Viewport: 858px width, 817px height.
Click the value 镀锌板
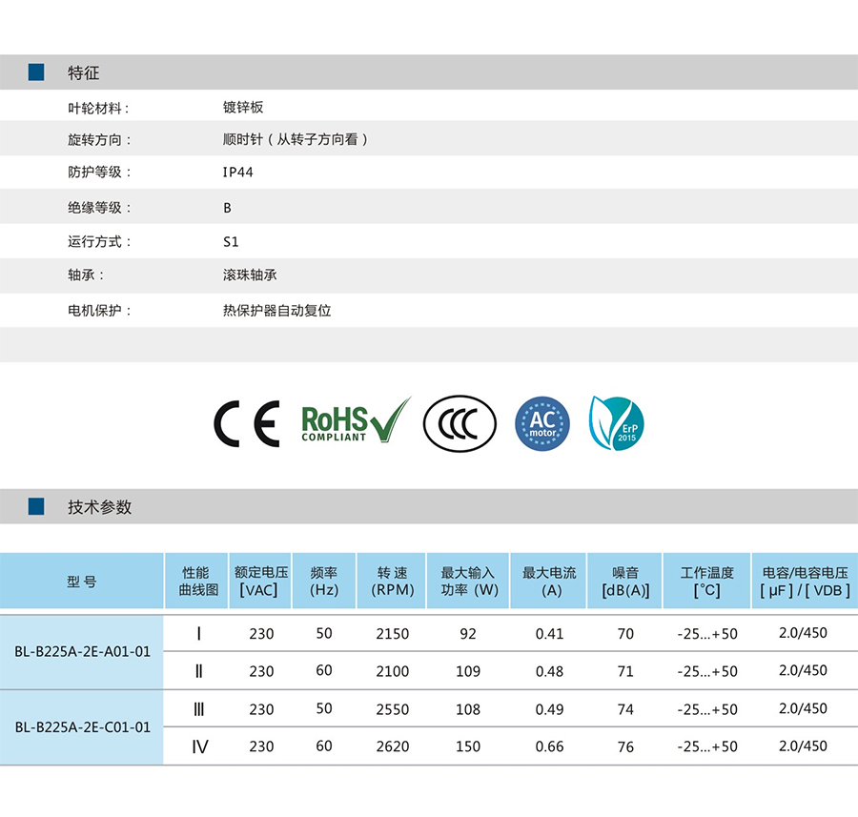[x=243, y=108]
